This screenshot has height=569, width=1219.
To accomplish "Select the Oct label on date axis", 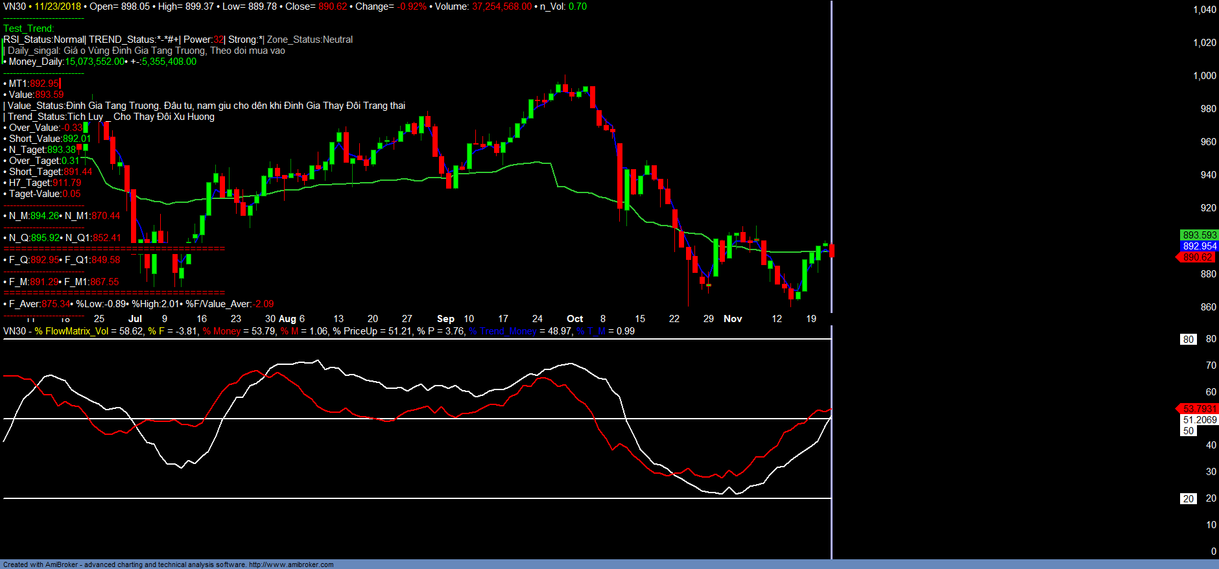I will click(x=574, y=319).
